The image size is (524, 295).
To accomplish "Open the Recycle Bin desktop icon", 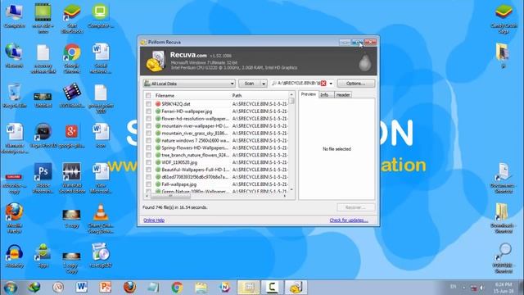I will [15, 96].
